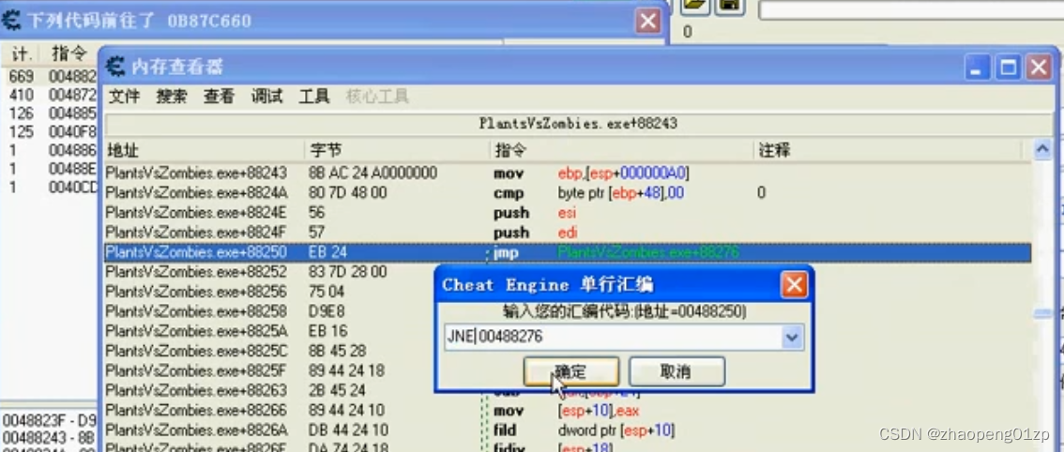The image size is (1064, 452).
Task: Select row PlantsVsZombies.exe+88263 with bytes 2B 45 24
Action: [268, 390]
